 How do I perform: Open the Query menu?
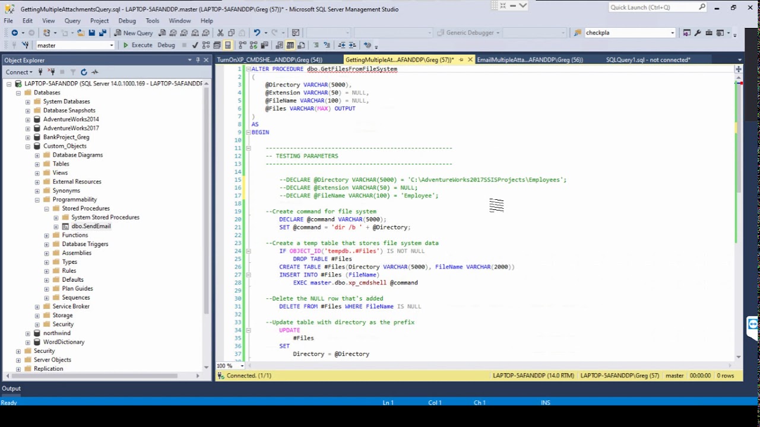coord(72,21)
